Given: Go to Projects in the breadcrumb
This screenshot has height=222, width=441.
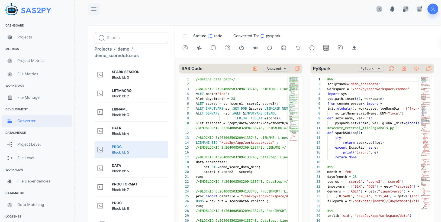Looking at the screenshot, I should (x=103, y=49).
